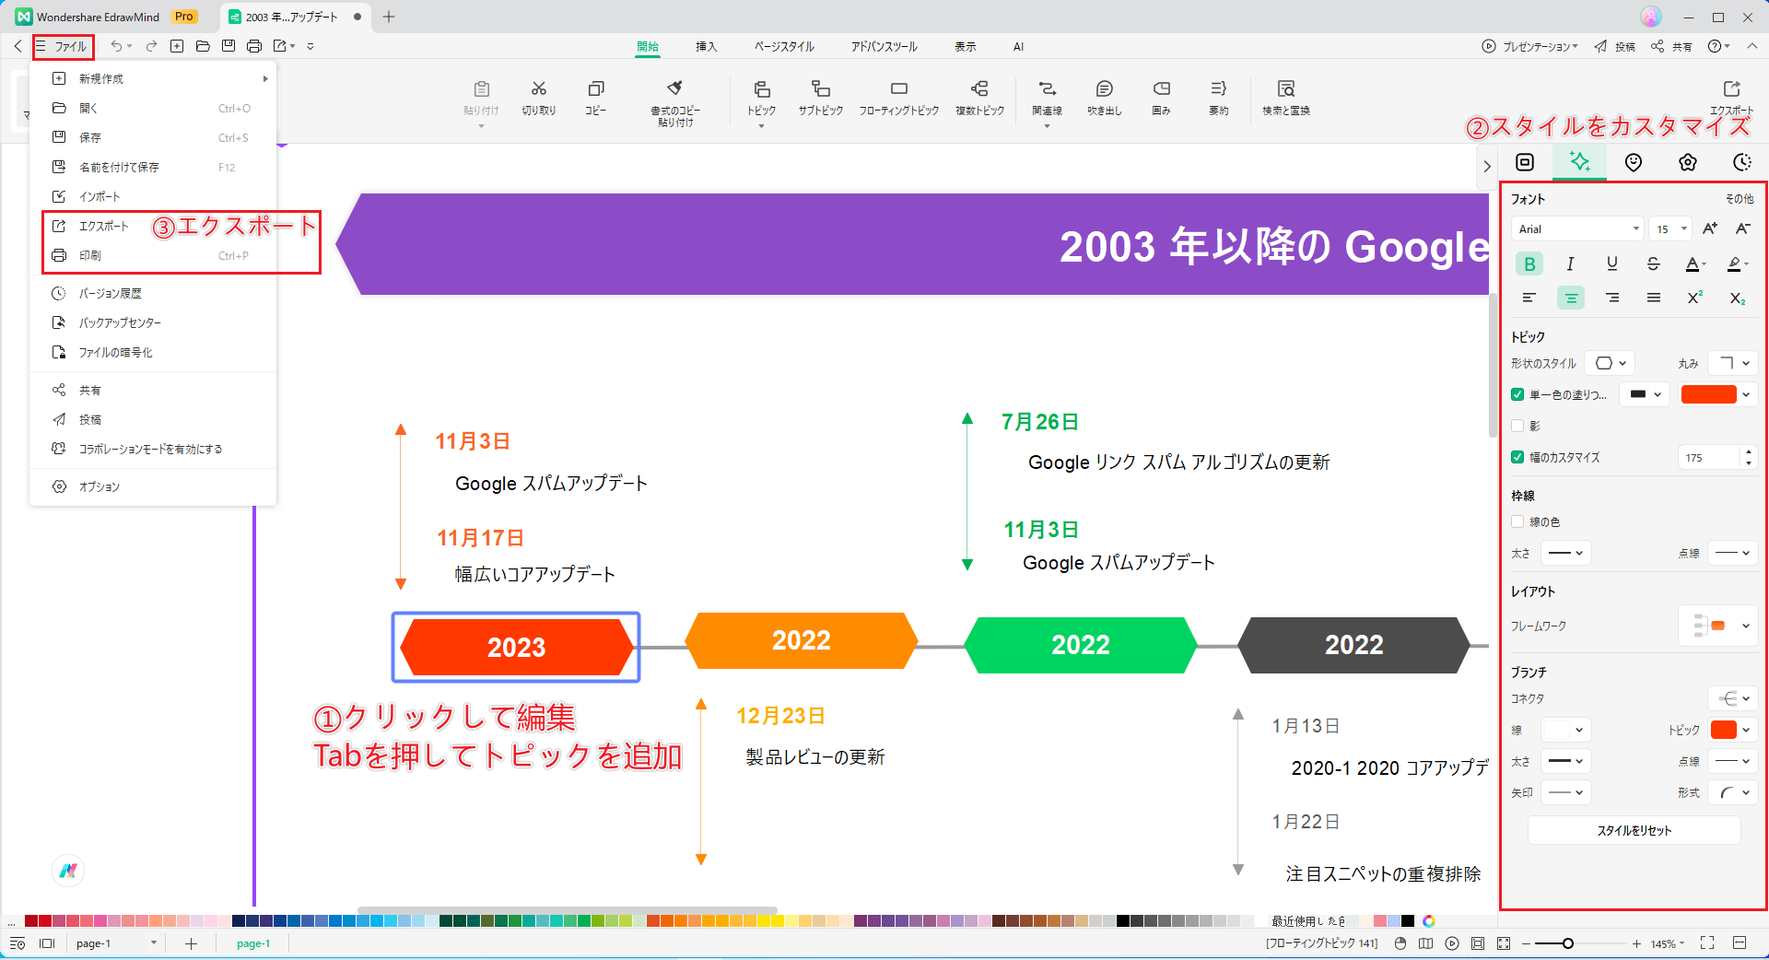The width and height of the screenshot is (1769, 960).
Task: Open the Style tab in right panel
Action: (1579, 162)
